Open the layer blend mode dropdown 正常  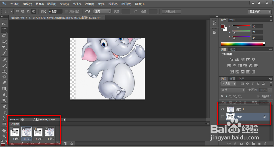[232, 90]
